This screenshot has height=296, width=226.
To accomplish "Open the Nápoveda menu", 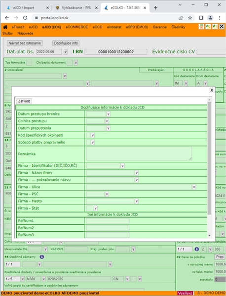I will coord(25,33).
